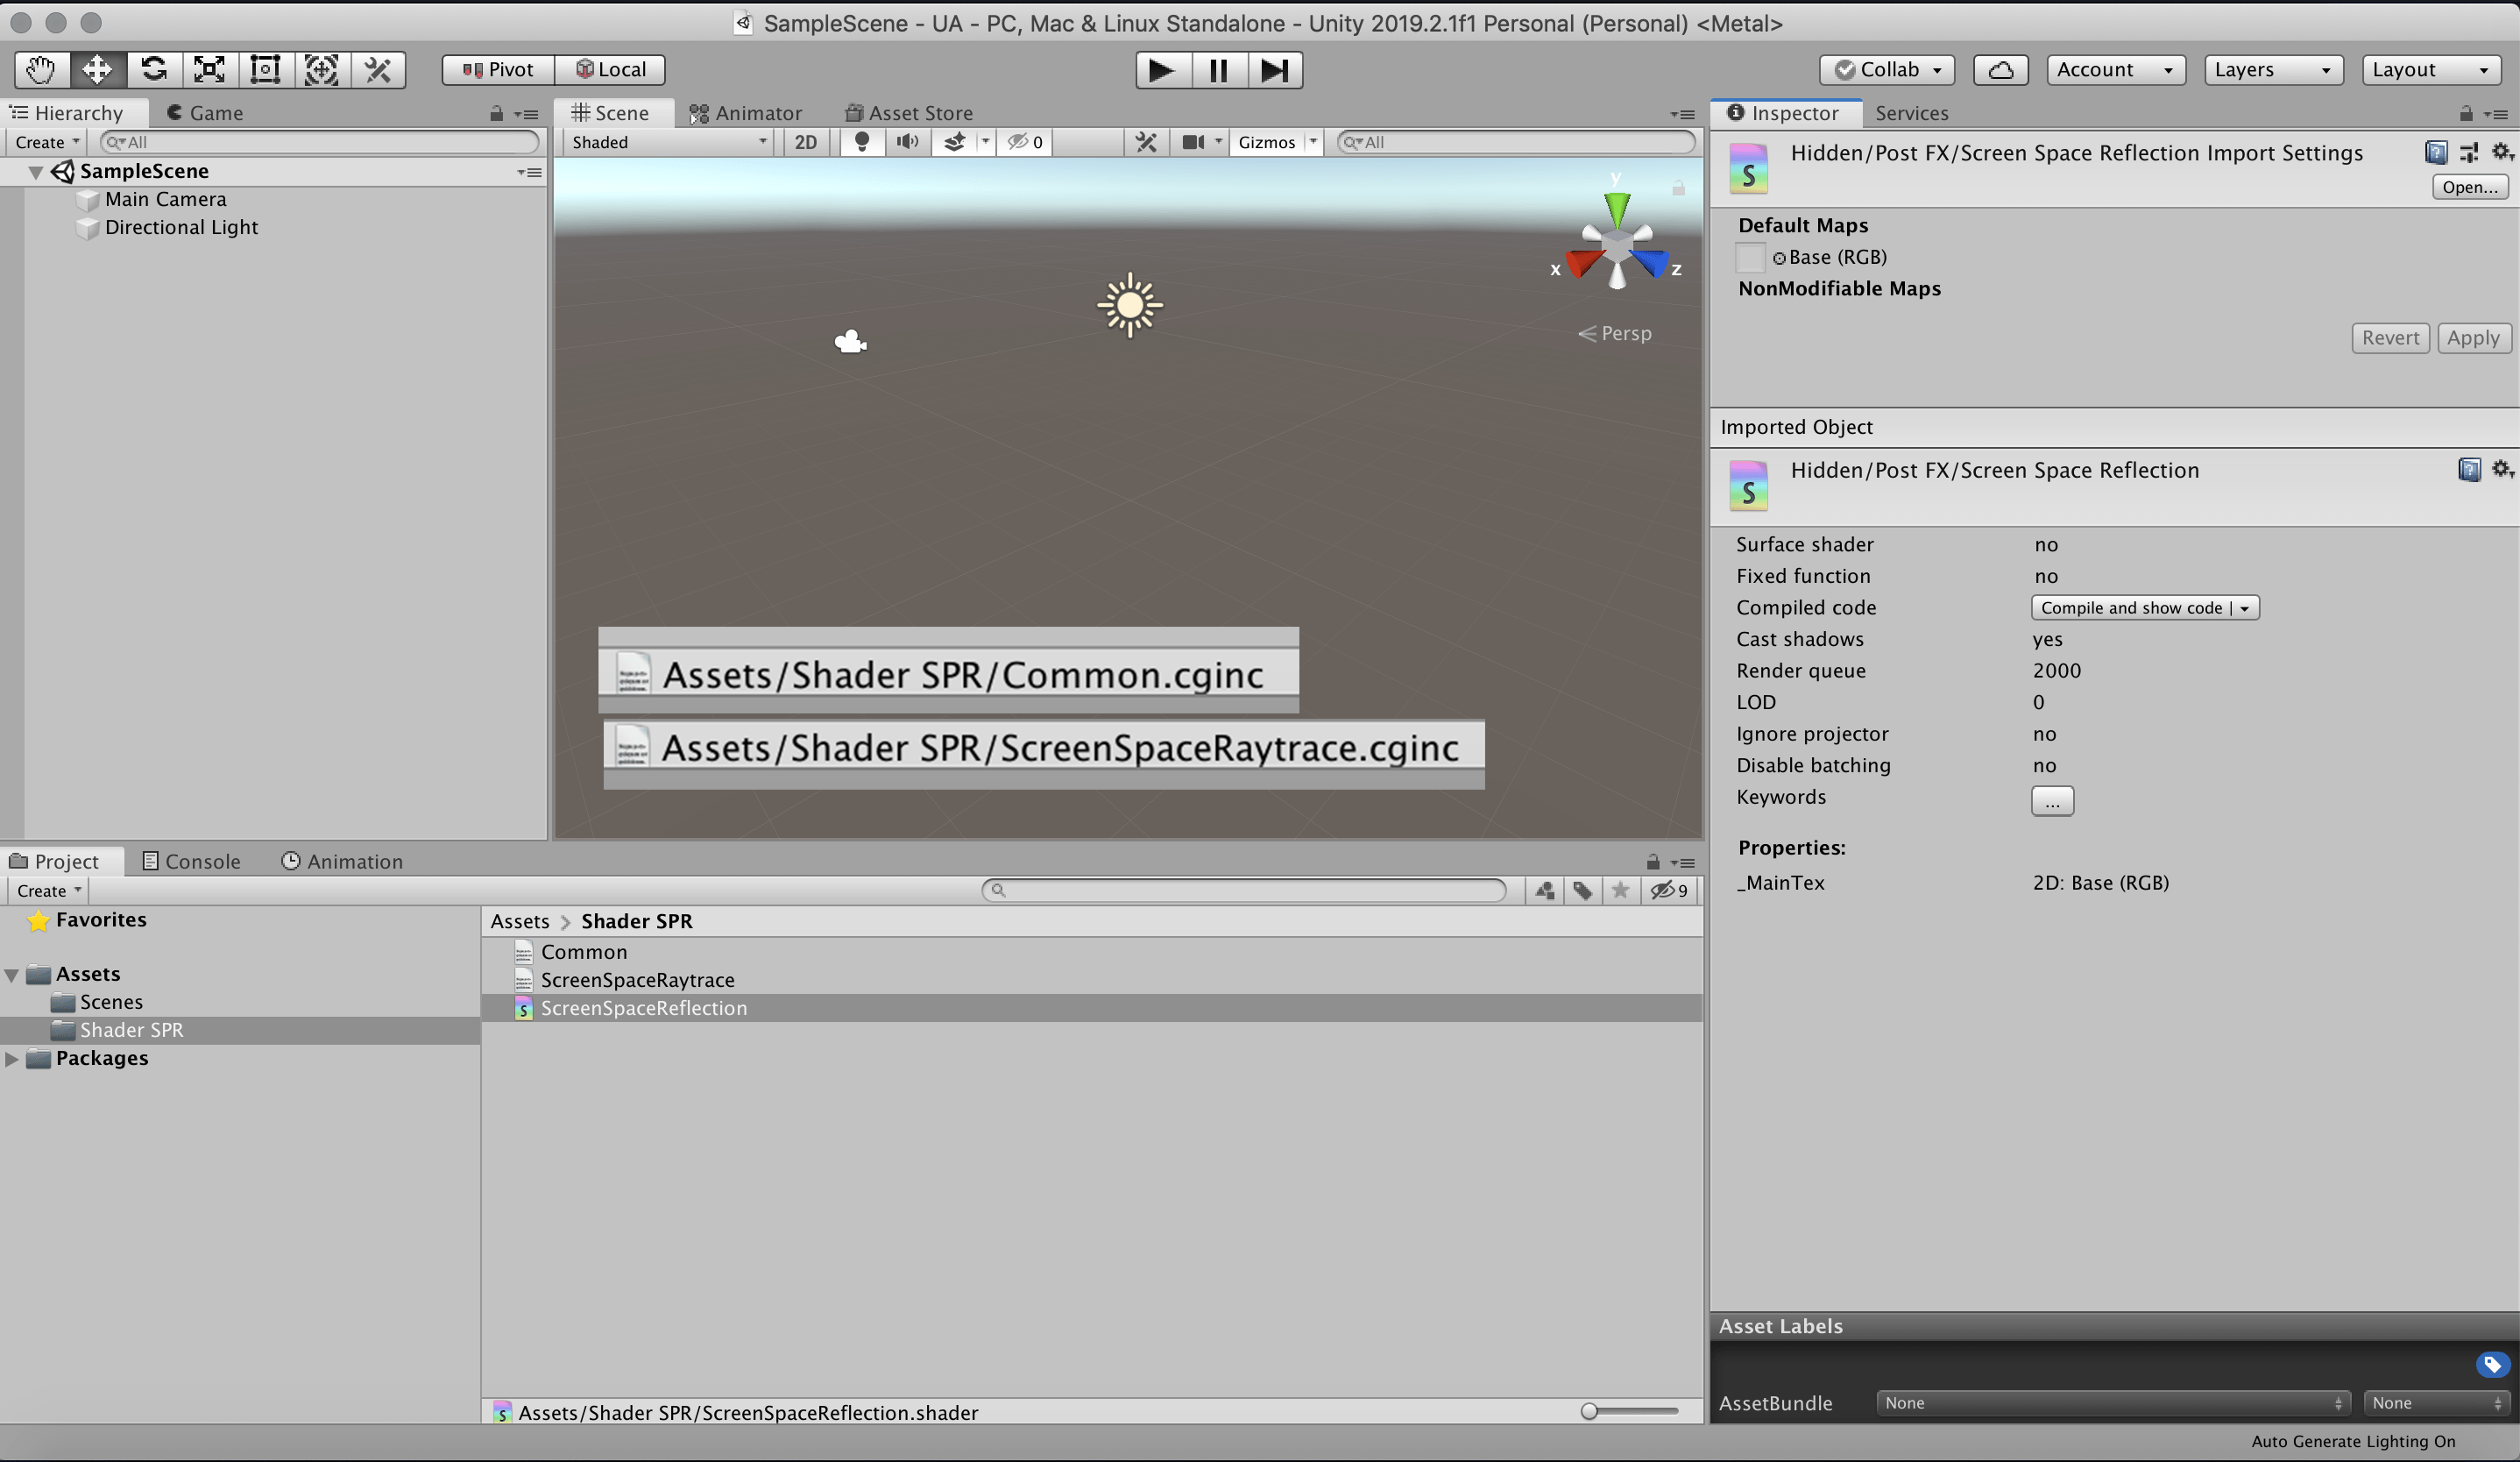Toggle Scene lighting
Image resolution: width=2520 pixels, height=1462 pixels.
click(861, 142)
